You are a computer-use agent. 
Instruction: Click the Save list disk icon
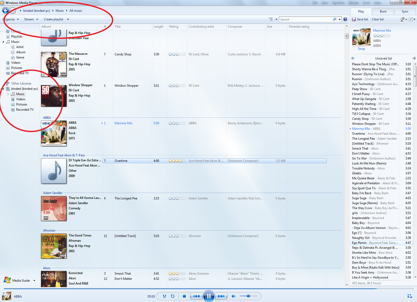click(x=354, y=19)
